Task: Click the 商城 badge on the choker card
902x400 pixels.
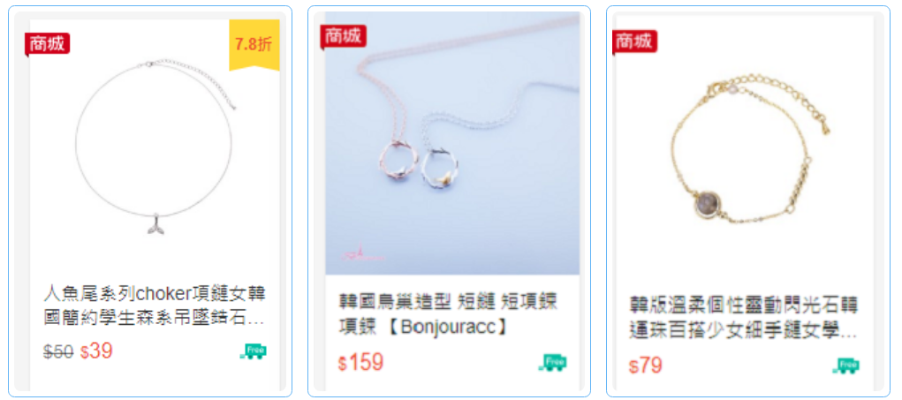Action: point(47,44)
